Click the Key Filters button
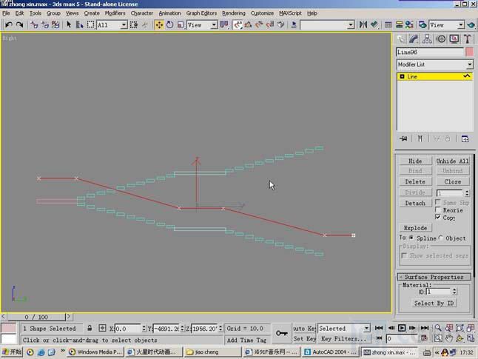 343,338
